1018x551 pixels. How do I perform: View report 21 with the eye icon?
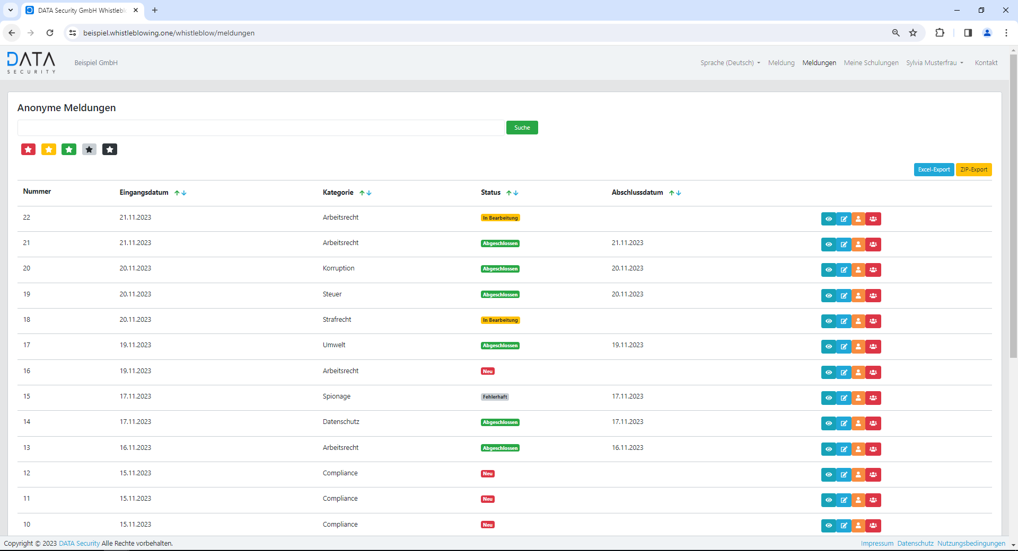pos(829,245)
